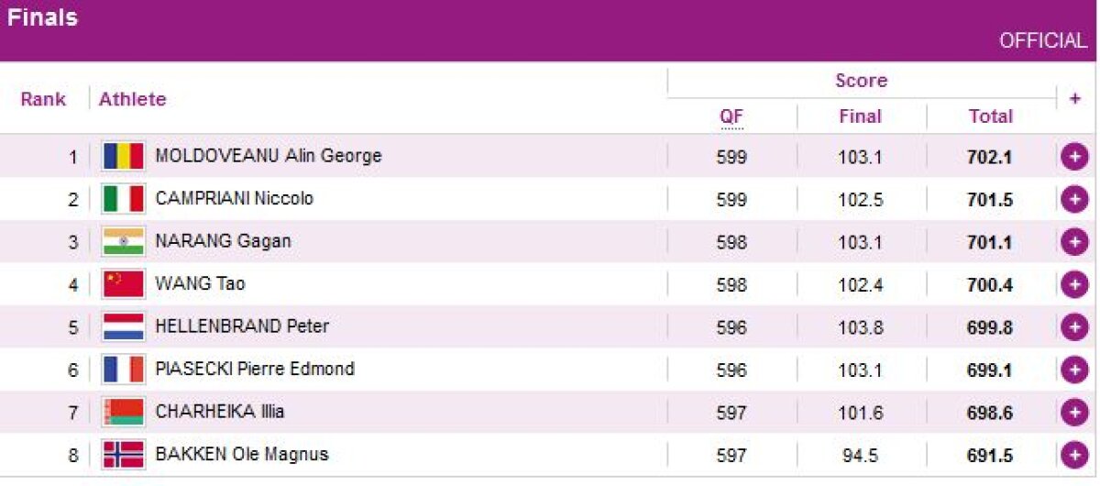1100x486 pixels.
Task: Click the Finals section title
Action: [x=42, y=18]
